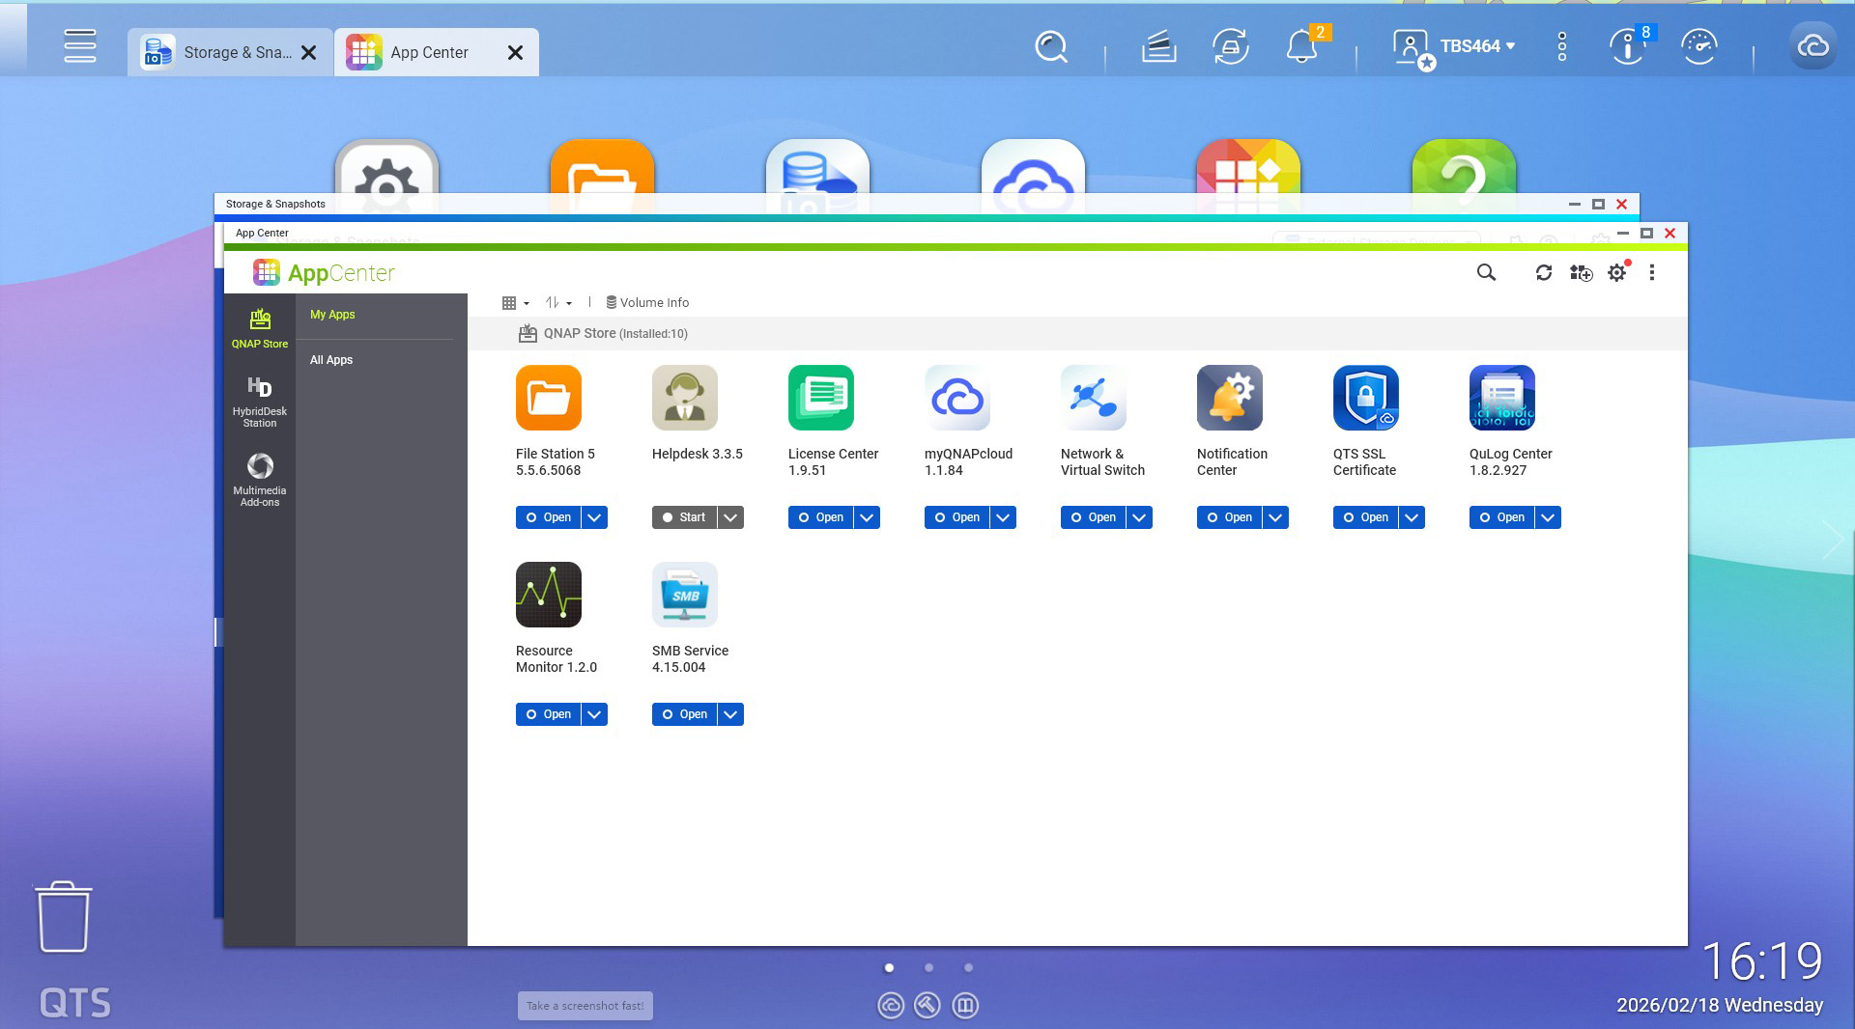
Task: Open App Center settings gear
Action: tap(1616, 273)
